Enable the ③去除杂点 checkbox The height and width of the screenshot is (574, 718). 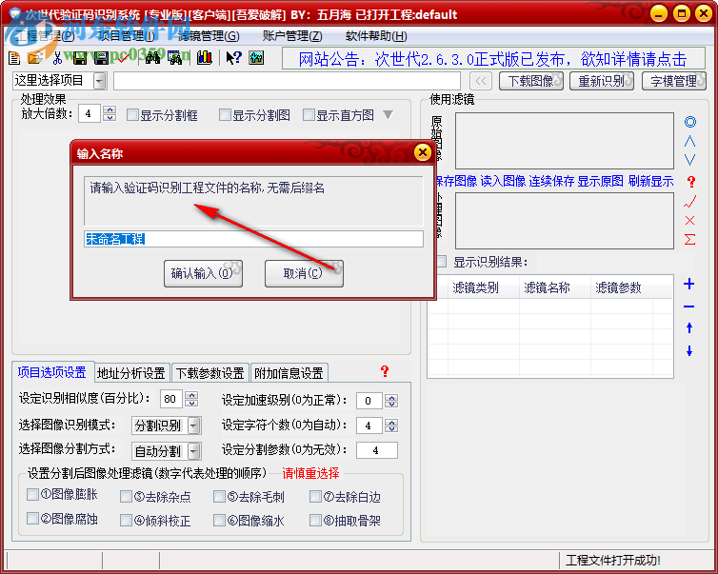126,497
